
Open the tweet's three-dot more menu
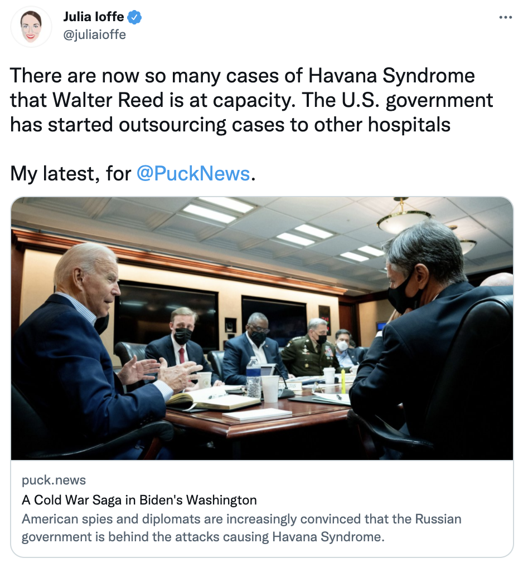pos(505,17)
